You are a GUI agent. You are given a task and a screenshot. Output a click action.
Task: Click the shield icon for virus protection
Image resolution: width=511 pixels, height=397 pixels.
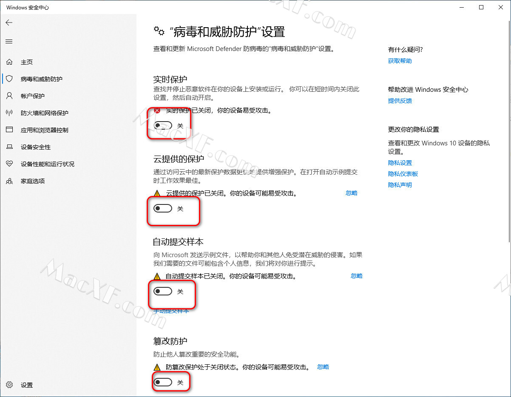(9, 79)
